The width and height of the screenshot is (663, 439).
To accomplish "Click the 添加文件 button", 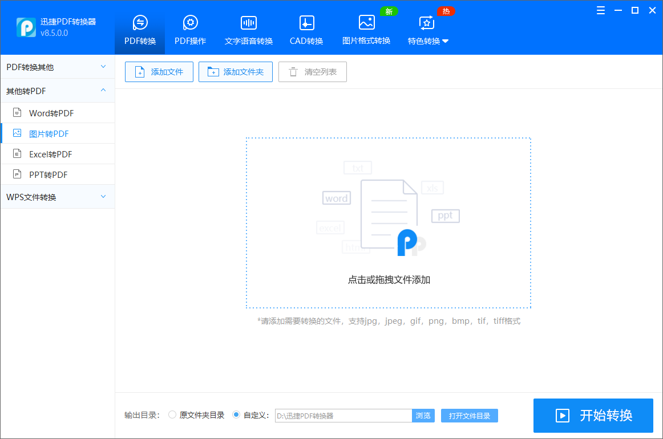I will pos(159,72).
